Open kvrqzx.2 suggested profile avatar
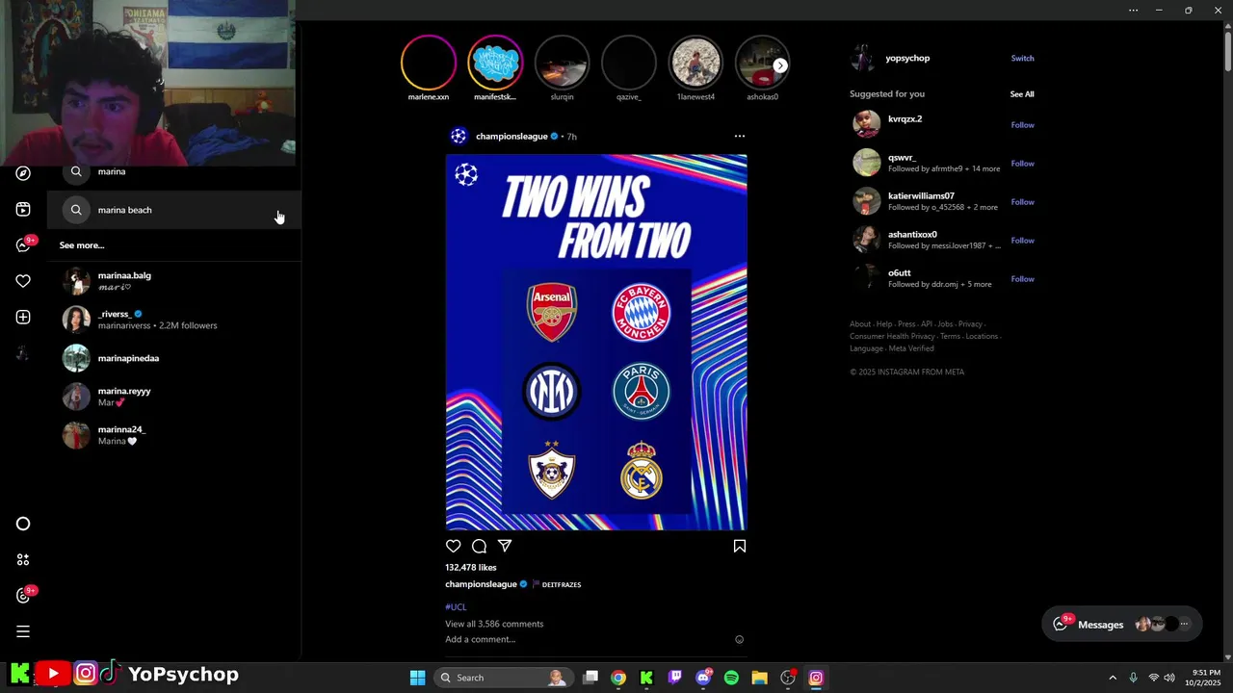Screen dimensions: 1233x693 point(867,124)
